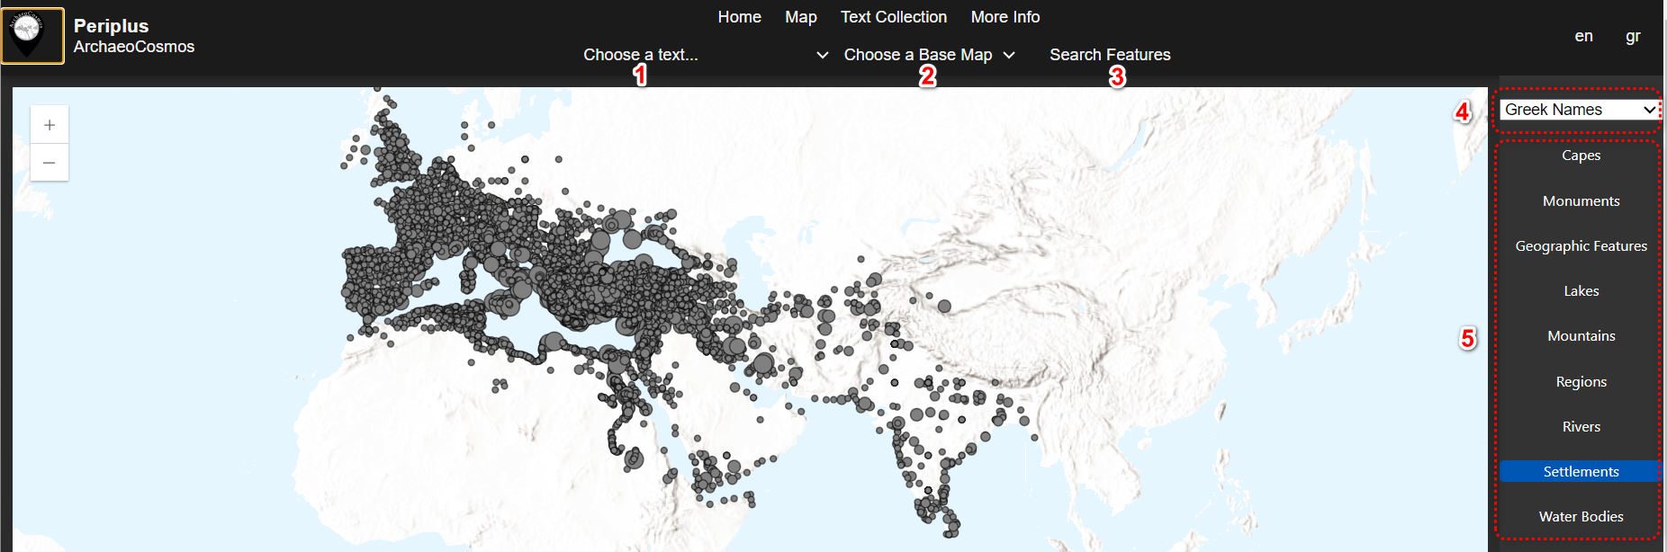The image size is (1667, 552).
Task: Toggle the Rivers layer
Action: coord(1581,427)
